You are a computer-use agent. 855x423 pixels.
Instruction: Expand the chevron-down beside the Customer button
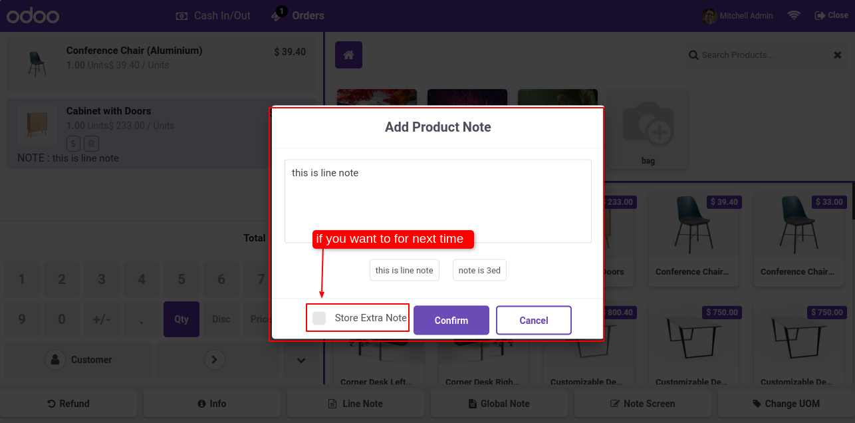[301, 360]
